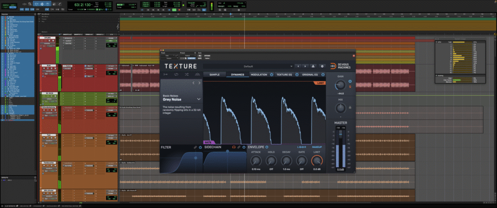Switch to the MODULATION tab
This screenshot has height=208, width=497.
tap(259, 75)
